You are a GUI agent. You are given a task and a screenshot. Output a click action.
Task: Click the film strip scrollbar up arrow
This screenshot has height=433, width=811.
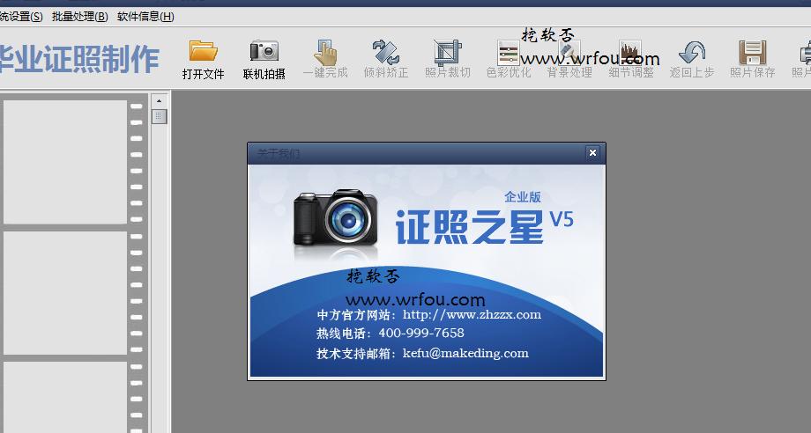pyautogui.click(x=159, y=103)
